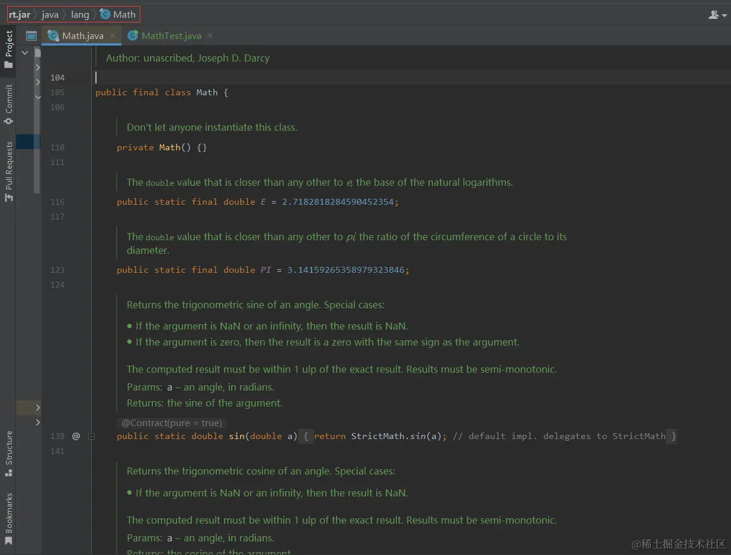Click the @Contract(pure = true) inlay hint
This screenshot has height=555, width=731.
pyautogui.click(x=172, y=422)
